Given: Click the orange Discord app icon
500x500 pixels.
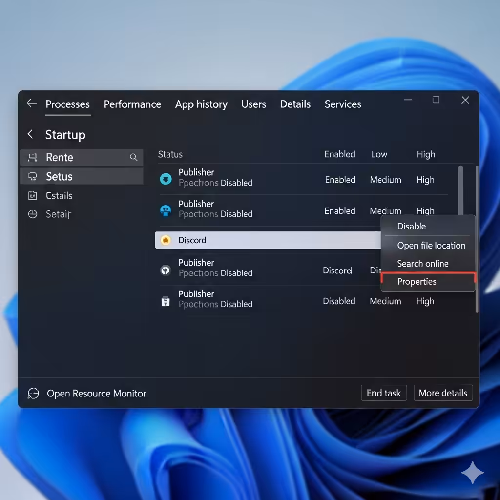Looking at the screenshot, I should pyautogui.click(x=166, y=240).
